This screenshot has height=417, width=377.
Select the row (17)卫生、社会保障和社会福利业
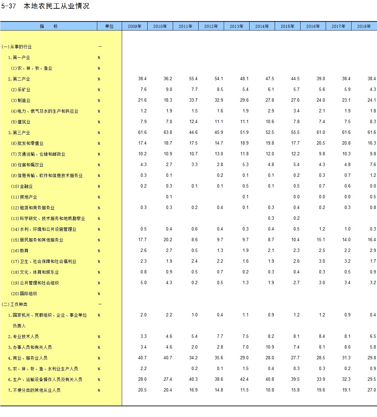pyautogui.click(x=44, y=261)
